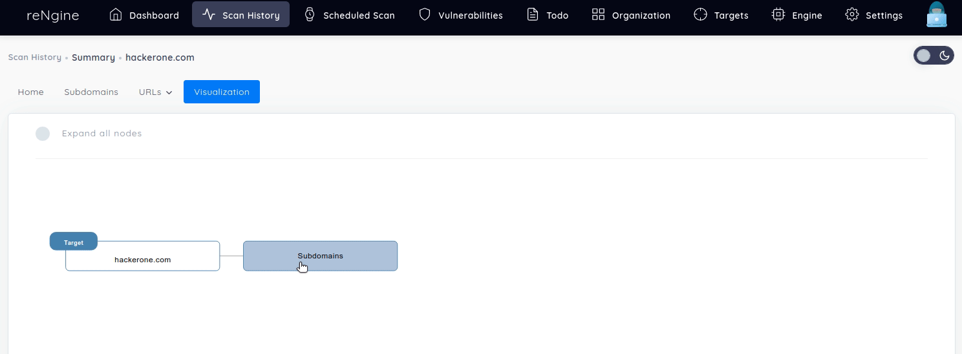
Task: Click the Engine chip icon
Action: tap(778, 14)
